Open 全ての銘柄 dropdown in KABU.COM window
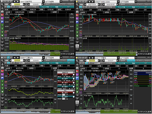The image size is (152, 114). point(136,2)
